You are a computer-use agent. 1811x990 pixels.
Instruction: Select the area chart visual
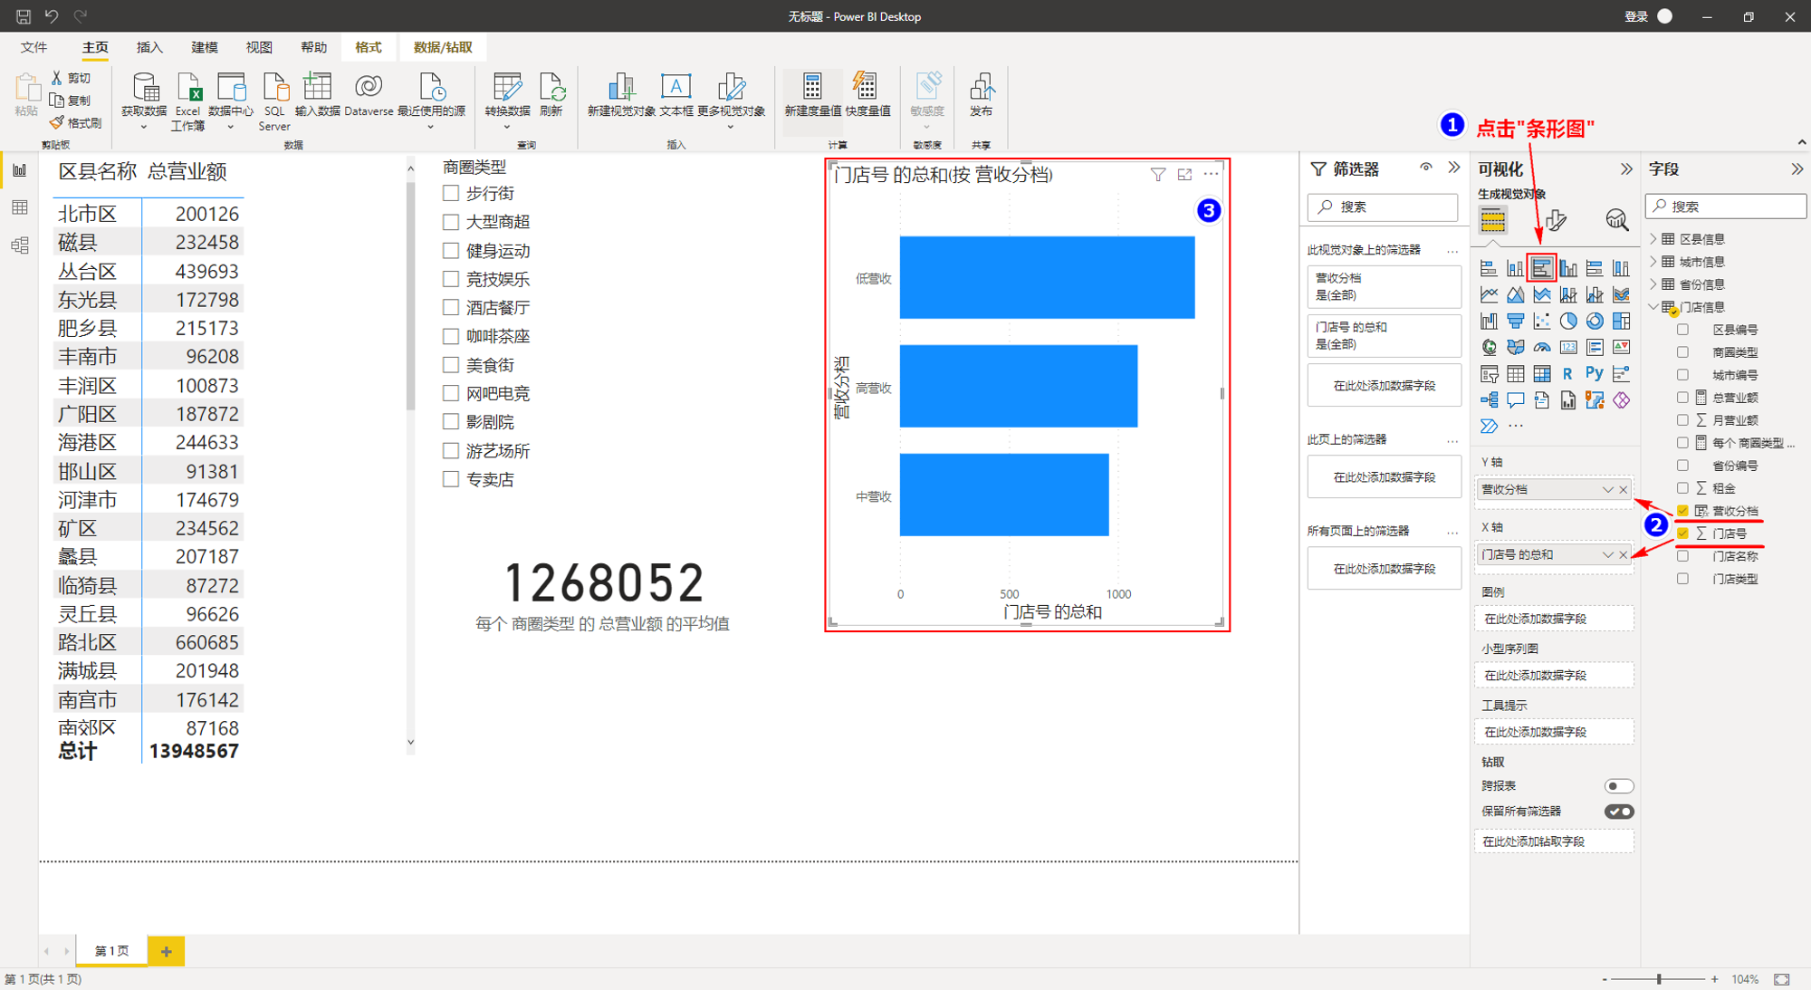1515,294
